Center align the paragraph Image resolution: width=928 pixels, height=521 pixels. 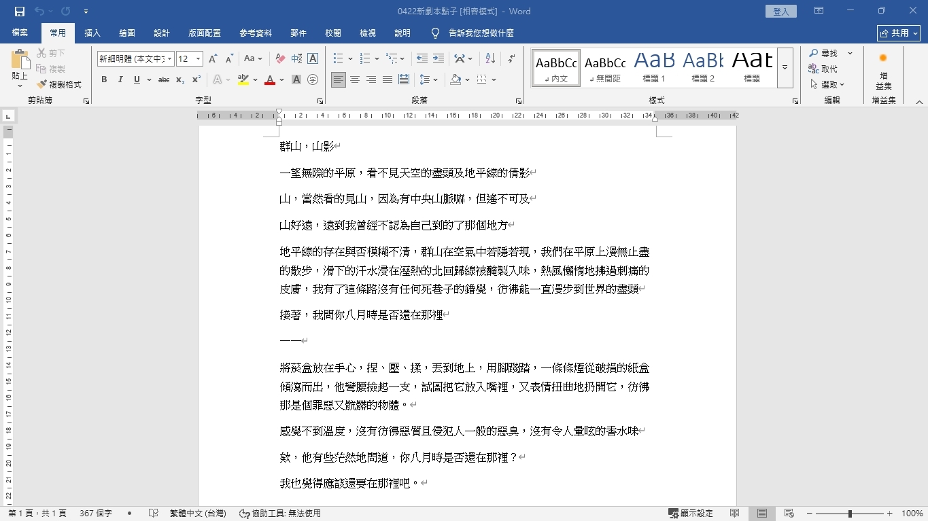pos(355,79)
